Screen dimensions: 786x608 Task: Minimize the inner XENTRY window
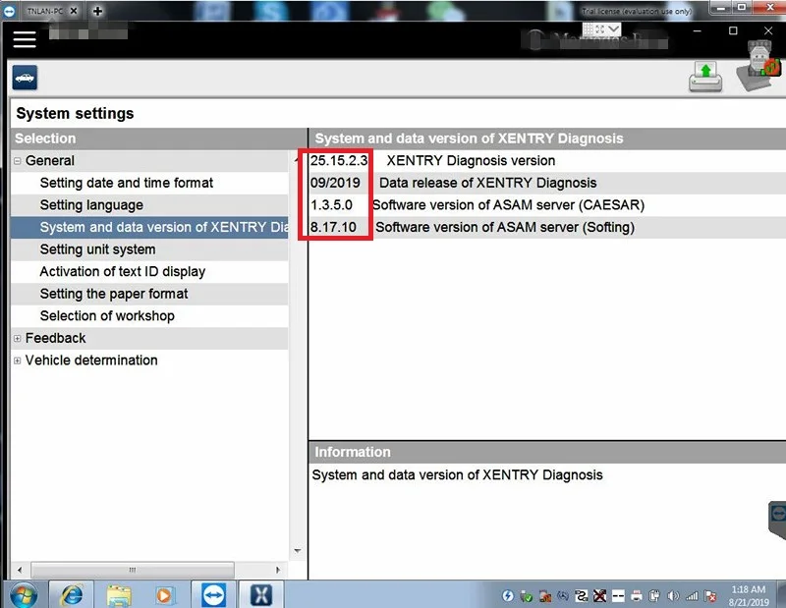[697, 31]
